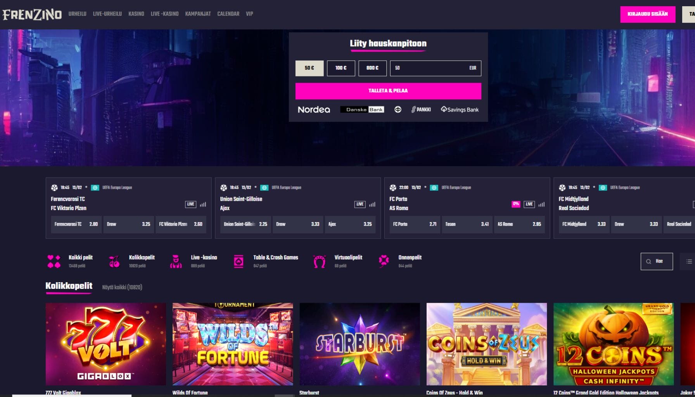This screenshot has width=695, height=397.
Task: Click Näytä kaikki (10820) link
Action: (122, 287)
